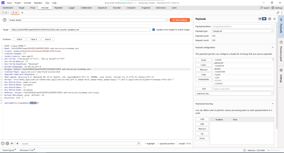Close the Payloads panel

(x=274, y=19)
